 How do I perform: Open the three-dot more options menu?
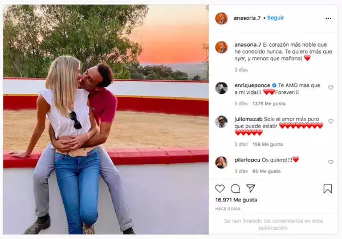[328, 19]
